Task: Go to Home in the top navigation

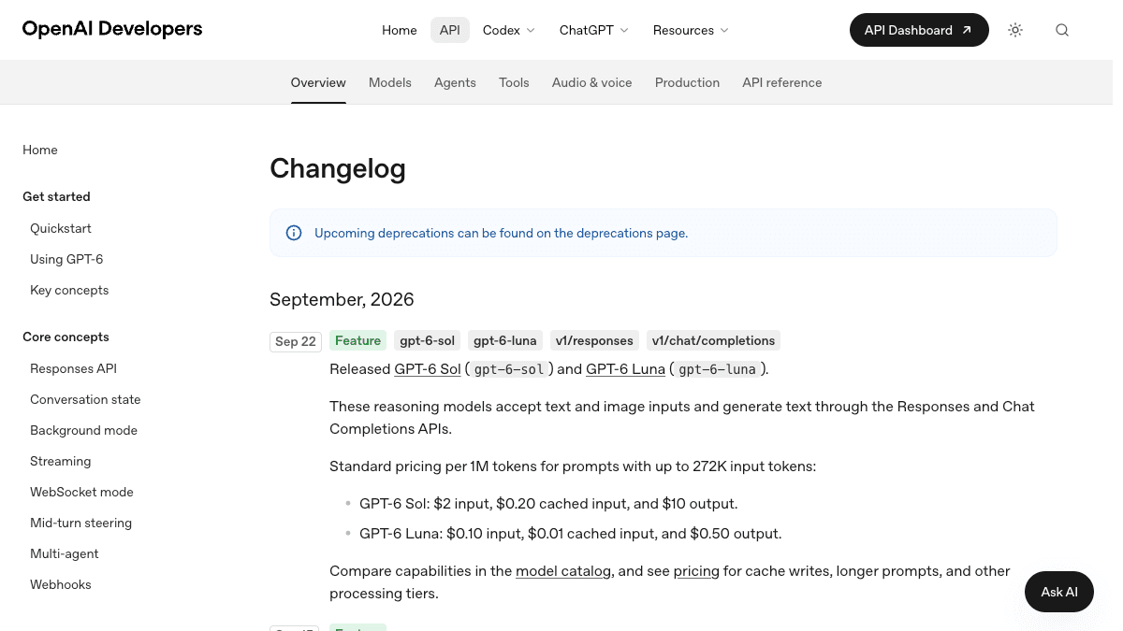Action: pyautogui.click(x=400, y=30)
